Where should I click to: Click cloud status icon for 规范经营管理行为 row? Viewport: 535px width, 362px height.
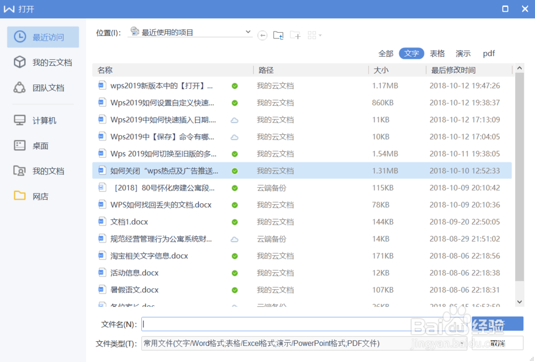click(234, 240)
